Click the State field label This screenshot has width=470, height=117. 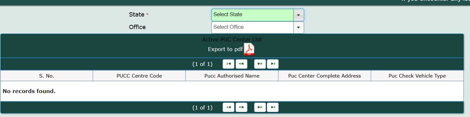pos(137,15)
